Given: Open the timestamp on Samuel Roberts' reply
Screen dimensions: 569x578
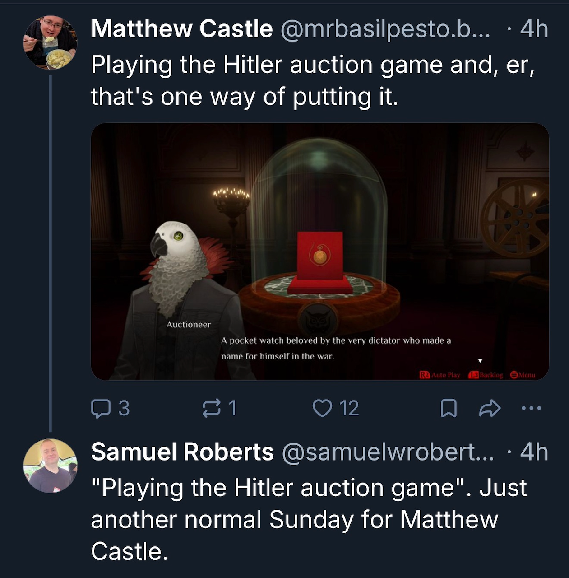Looking at the screenshot, I should [x=534, y=452].
